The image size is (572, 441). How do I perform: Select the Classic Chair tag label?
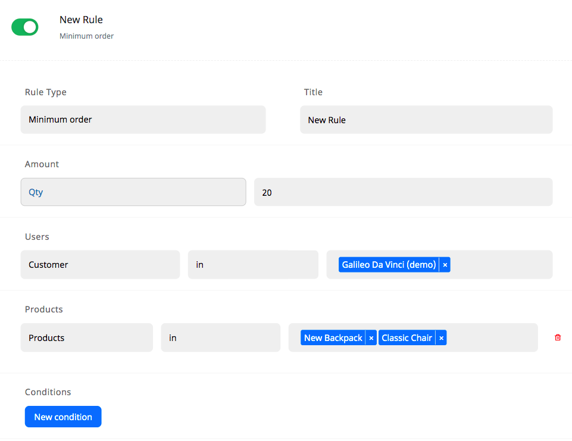(407, 338)
